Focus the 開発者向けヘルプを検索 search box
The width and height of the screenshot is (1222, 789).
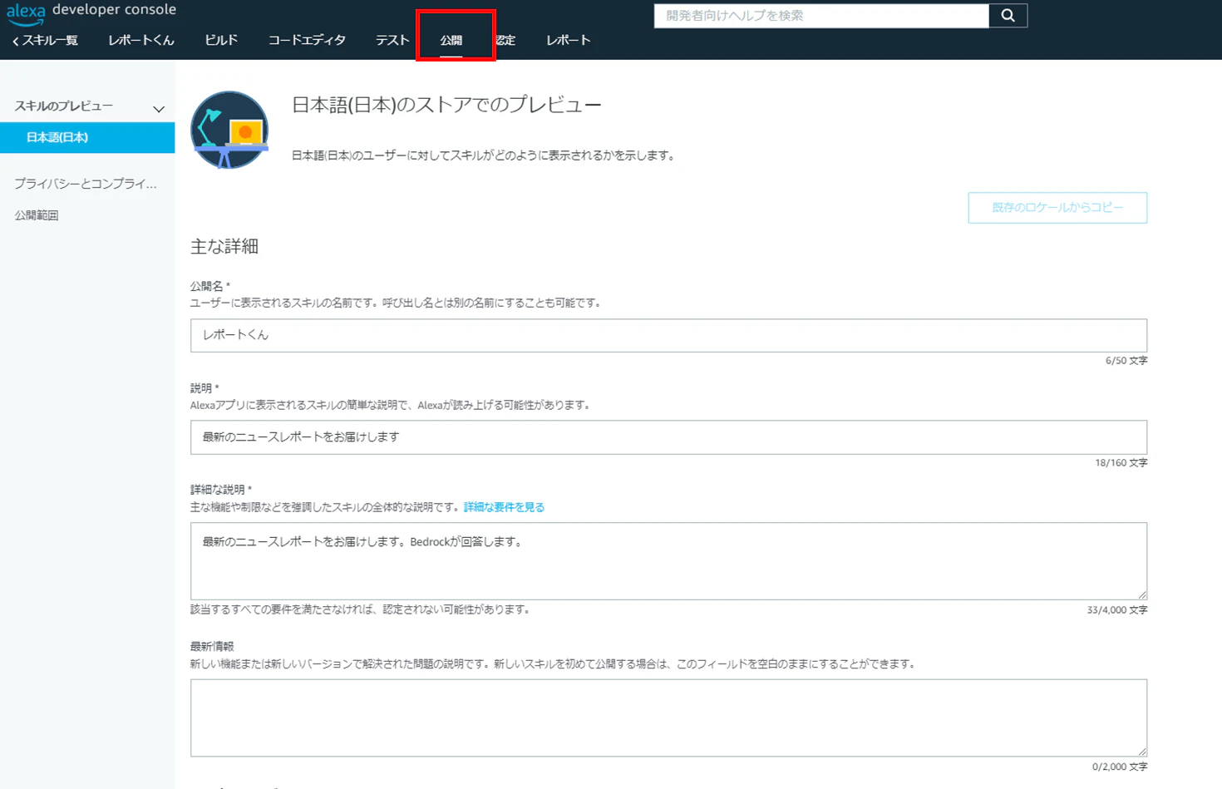(x=821, y=16)
